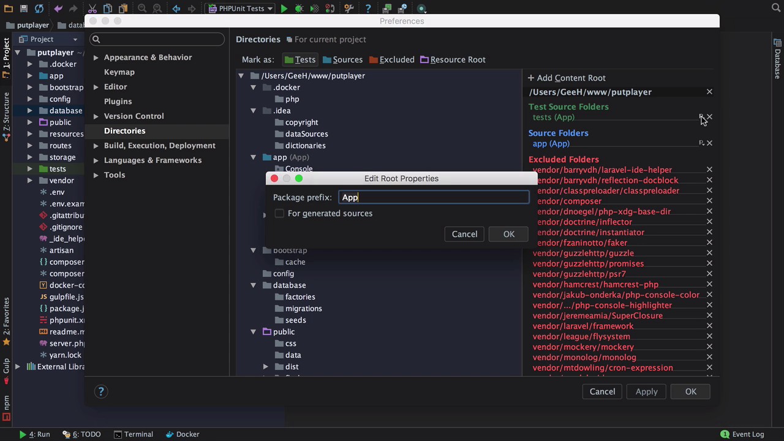Click Apply button in Preferences

tap(646, 391)
